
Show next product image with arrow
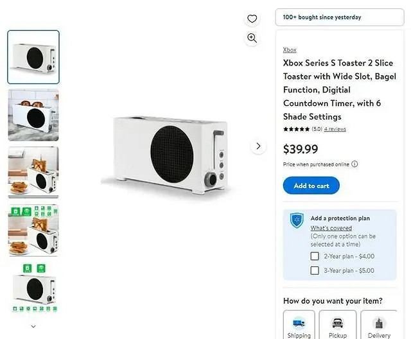tap(258, 146)
